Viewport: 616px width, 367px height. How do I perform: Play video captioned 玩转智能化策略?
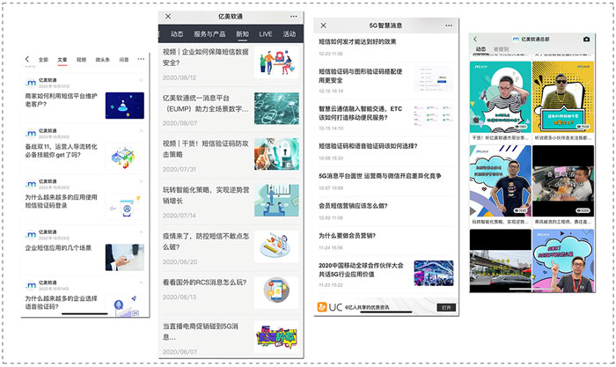[500, 180]
